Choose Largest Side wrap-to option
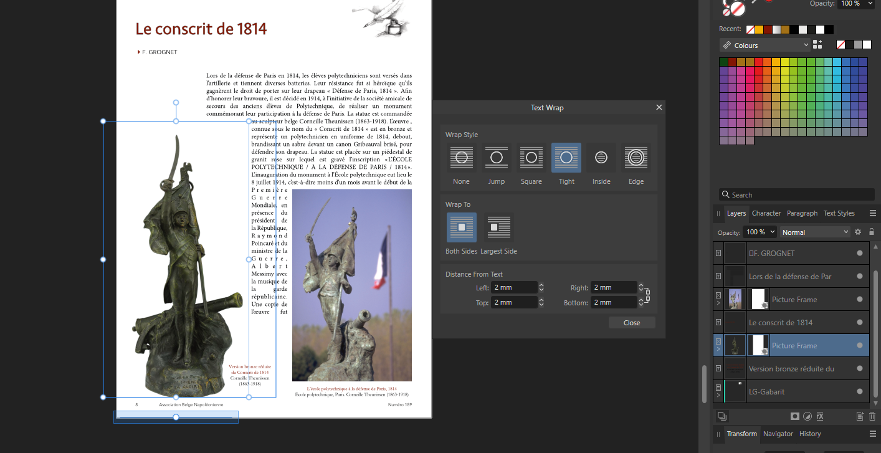The image size is (881, 453). (499, 227)
